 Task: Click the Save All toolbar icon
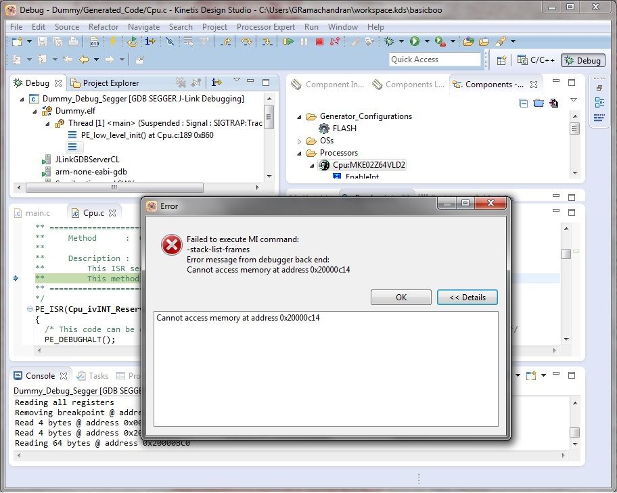pyautogui.click(x=59, y=42)
